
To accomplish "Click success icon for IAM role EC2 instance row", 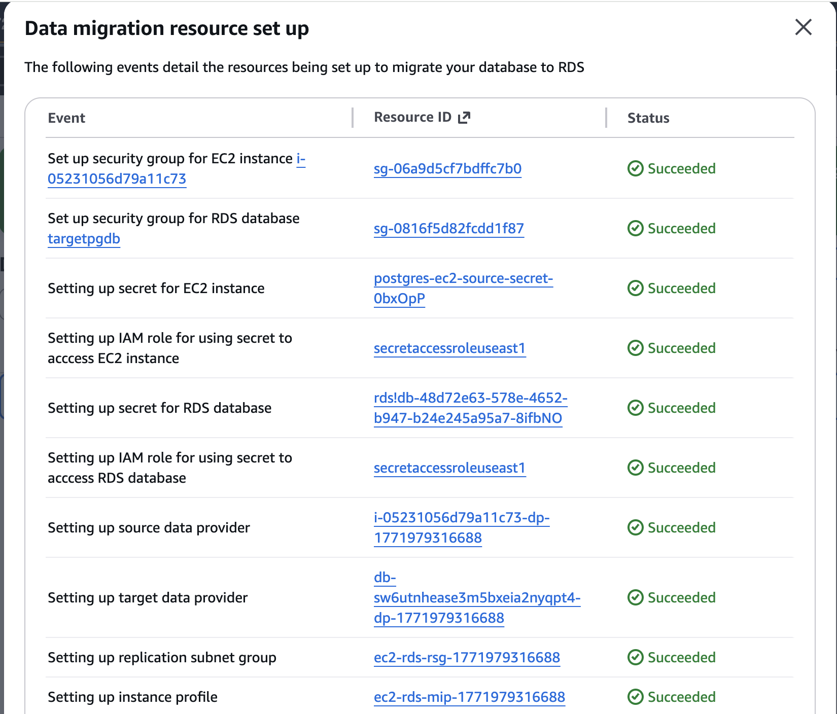I will (x=635, y=348).
